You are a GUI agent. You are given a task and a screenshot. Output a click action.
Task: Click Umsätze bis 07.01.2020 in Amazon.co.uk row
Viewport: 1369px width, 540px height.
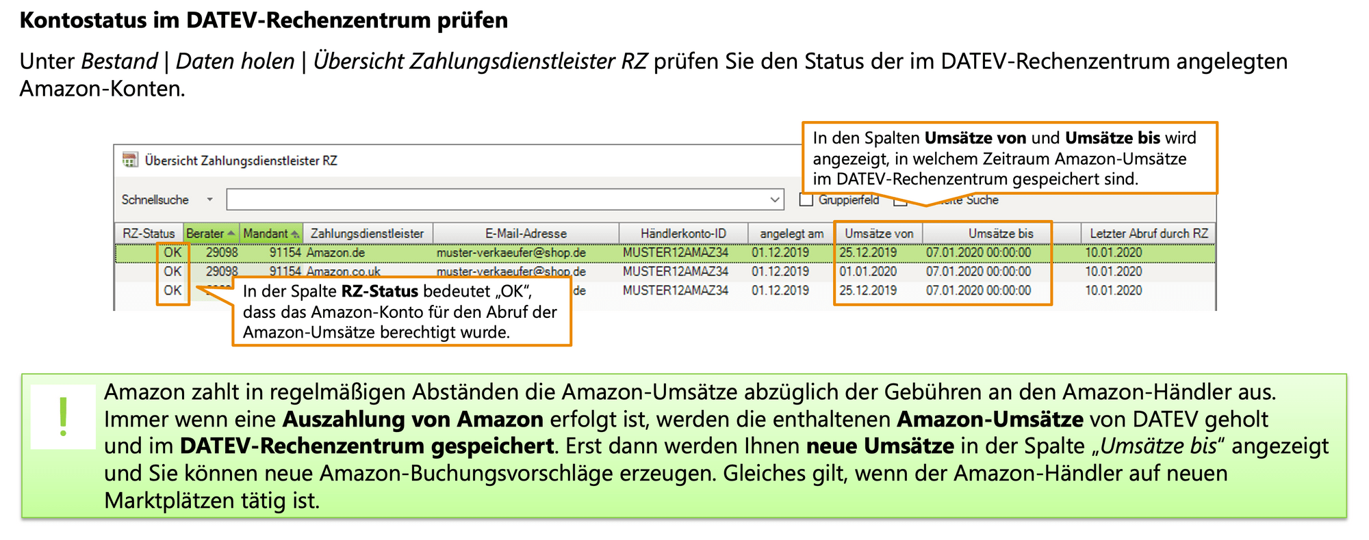[978, 271]
